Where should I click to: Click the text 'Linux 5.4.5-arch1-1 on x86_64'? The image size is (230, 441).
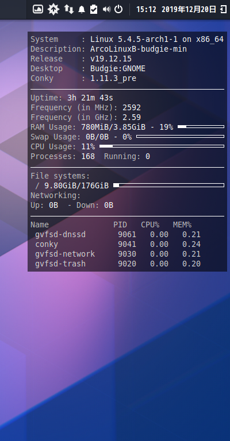157,40
